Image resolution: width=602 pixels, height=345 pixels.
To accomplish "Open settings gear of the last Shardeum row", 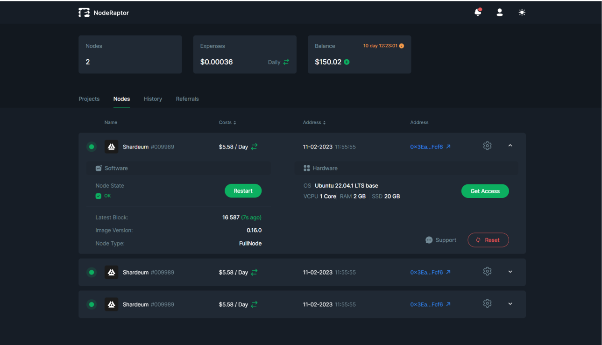I will point(487,303).
